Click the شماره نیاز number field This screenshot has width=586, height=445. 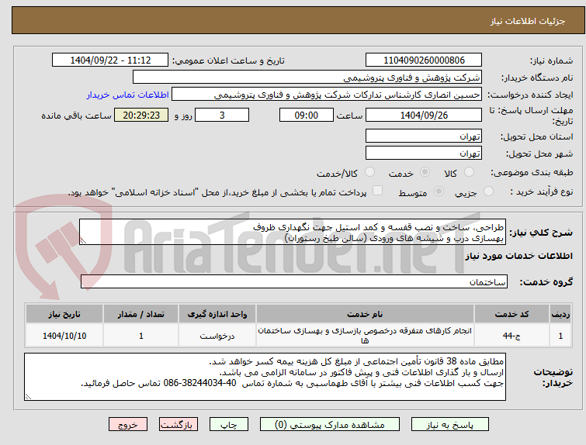[x=424, y=60]
